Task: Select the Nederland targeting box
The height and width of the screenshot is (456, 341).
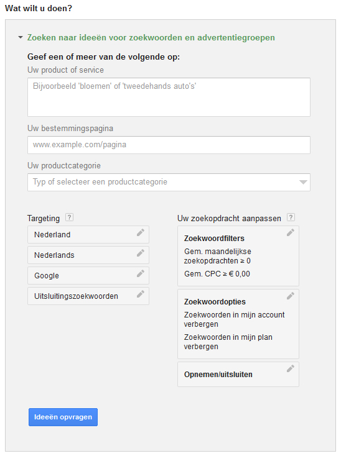Action: coord(88,234)
